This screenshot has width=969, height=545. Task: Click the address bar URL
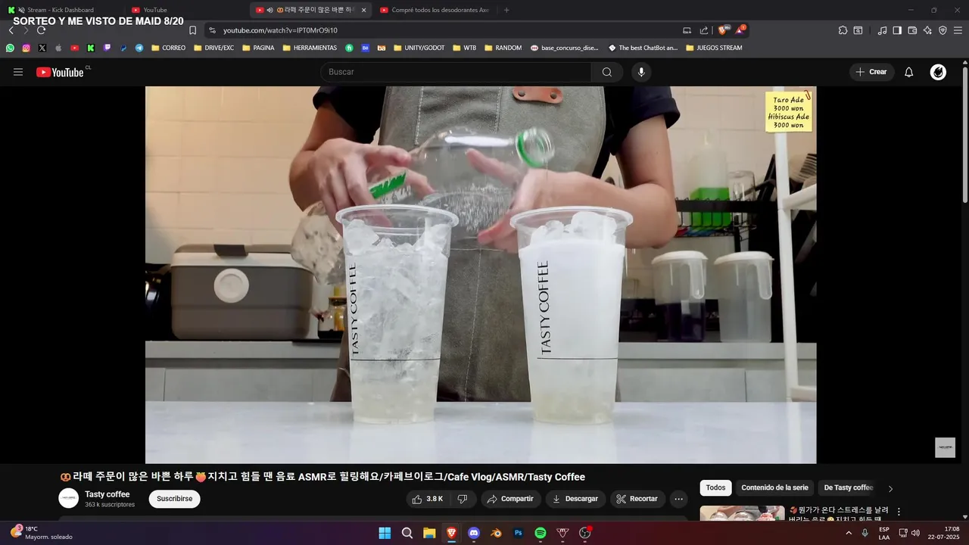click(x=280, y=30)
